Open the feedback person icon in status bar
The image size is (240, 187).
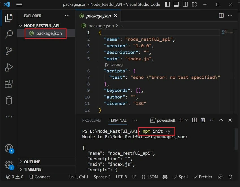(220, 177)
